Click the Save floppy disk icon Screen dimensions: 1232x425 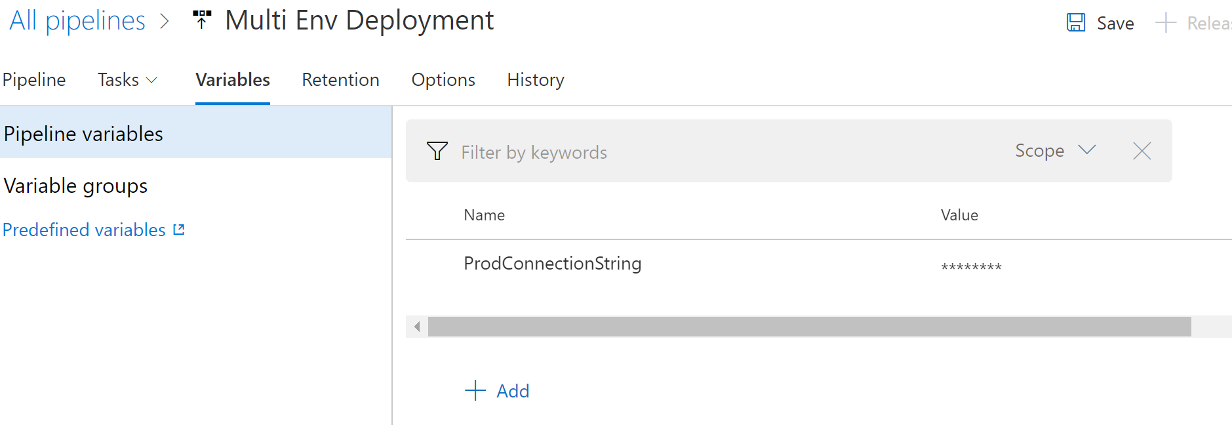tap(1076, 23)
